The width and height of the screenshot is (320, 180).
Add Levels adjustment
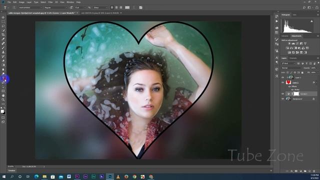click(x=293, y=43)
